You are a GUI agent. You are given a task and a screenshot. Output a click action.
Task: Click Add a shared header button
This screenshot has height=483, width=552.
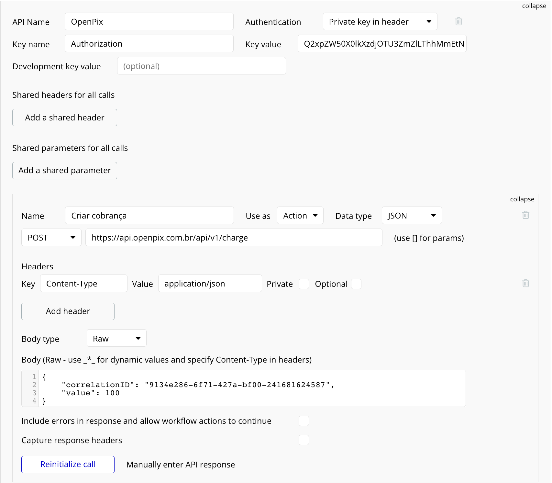65,118
